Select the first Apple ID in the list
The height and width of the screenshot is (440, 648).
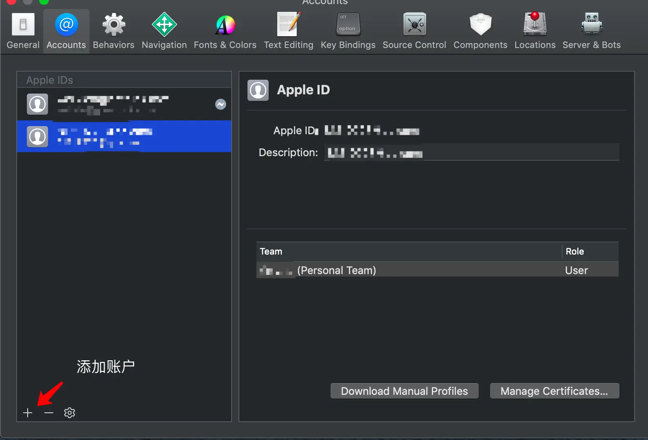tap(124, 104)
